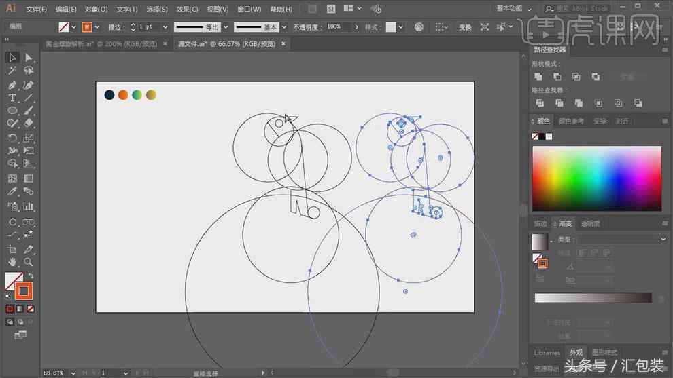This screenshot has height=378, width=673.
Task: Set paint mode to Color in toolbox
Action: tap(10, 309)
